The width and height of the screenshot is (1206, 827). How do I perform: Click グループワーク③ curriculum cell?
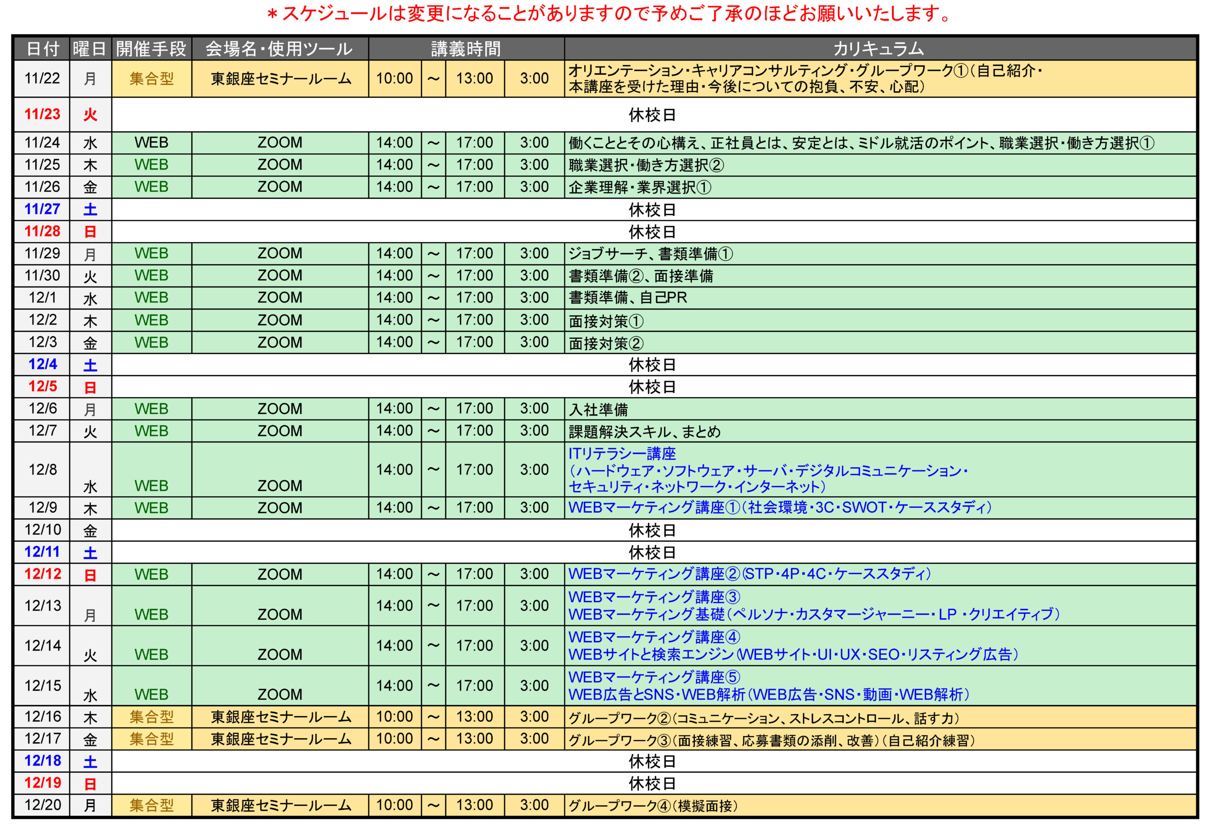click(880, 740)
